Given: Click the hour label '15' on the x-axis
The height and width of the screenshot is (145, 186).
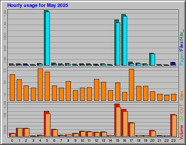Looking at the screenshot, I should pos(117,141).
